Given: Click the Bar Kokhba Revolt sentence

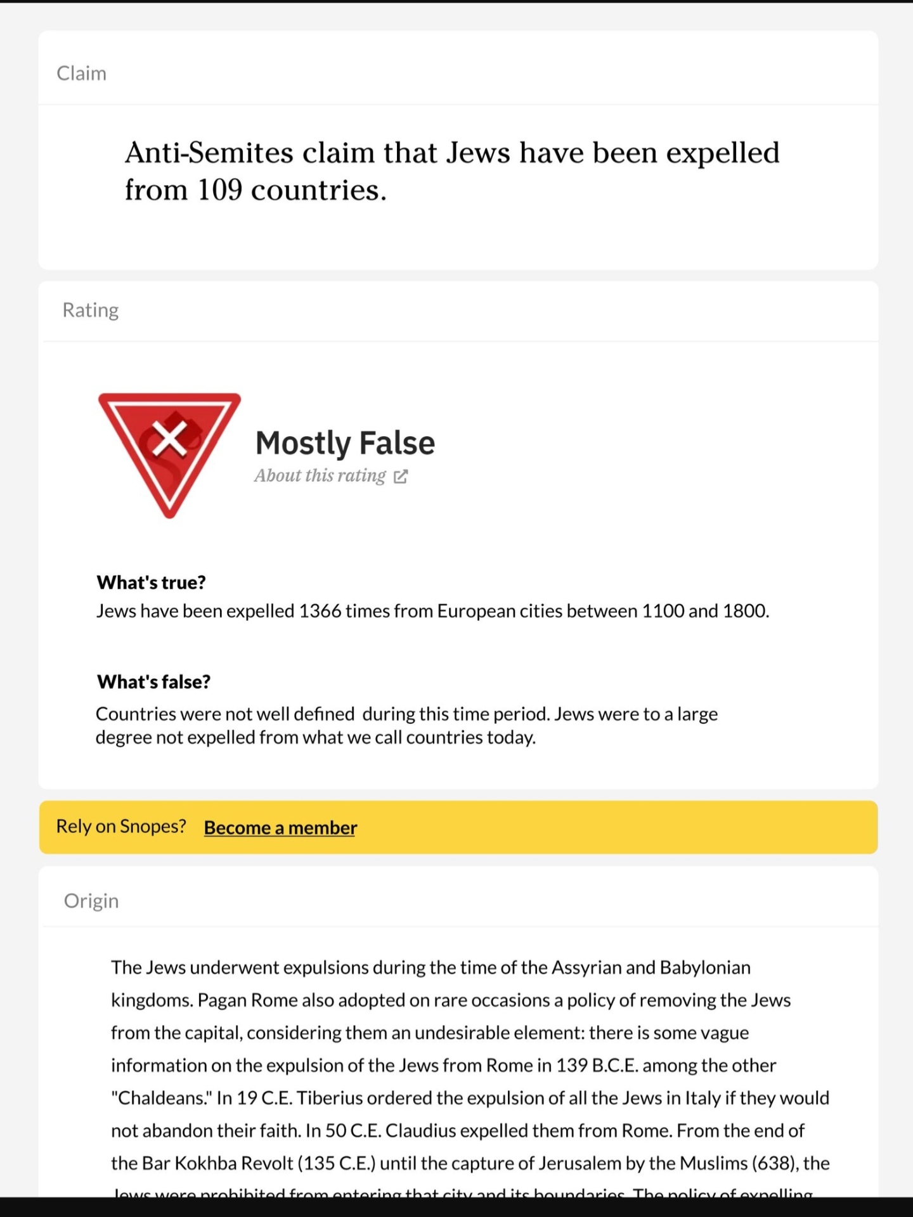Looking at the screenshot, I should 470,1164.
